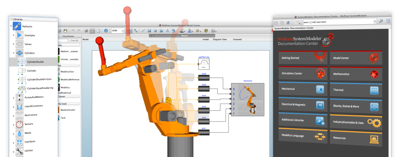The image size is (403, 157).
Task: Collapse the Cylinders tree node
Action: coord(14,53)
